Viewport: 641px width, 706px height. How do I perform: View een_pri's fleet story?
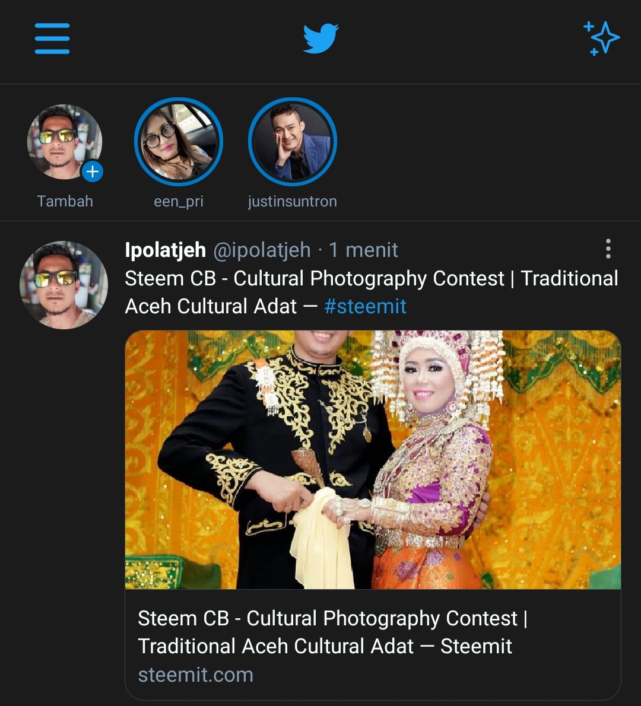(x=179, y=142)
